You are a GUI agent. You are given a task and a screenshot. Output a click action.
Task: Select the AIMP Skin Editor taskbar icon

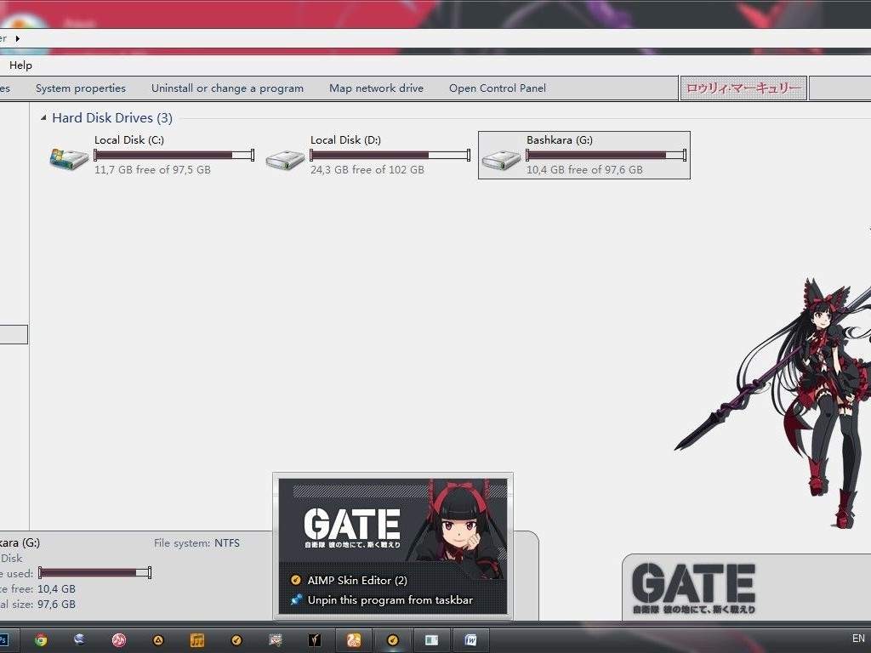(x=392, y=639)
